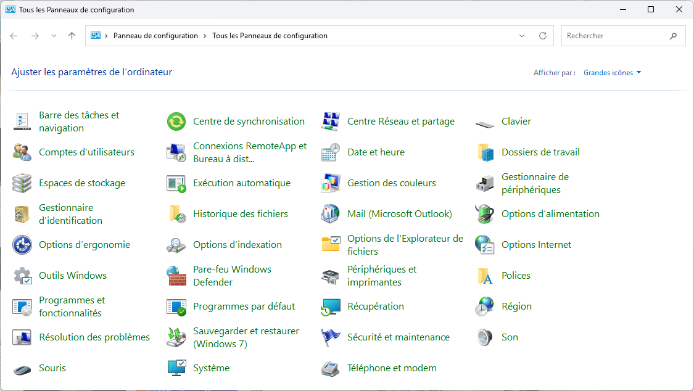
Task: Open Sécurité et maintenance
Action: 399,337
